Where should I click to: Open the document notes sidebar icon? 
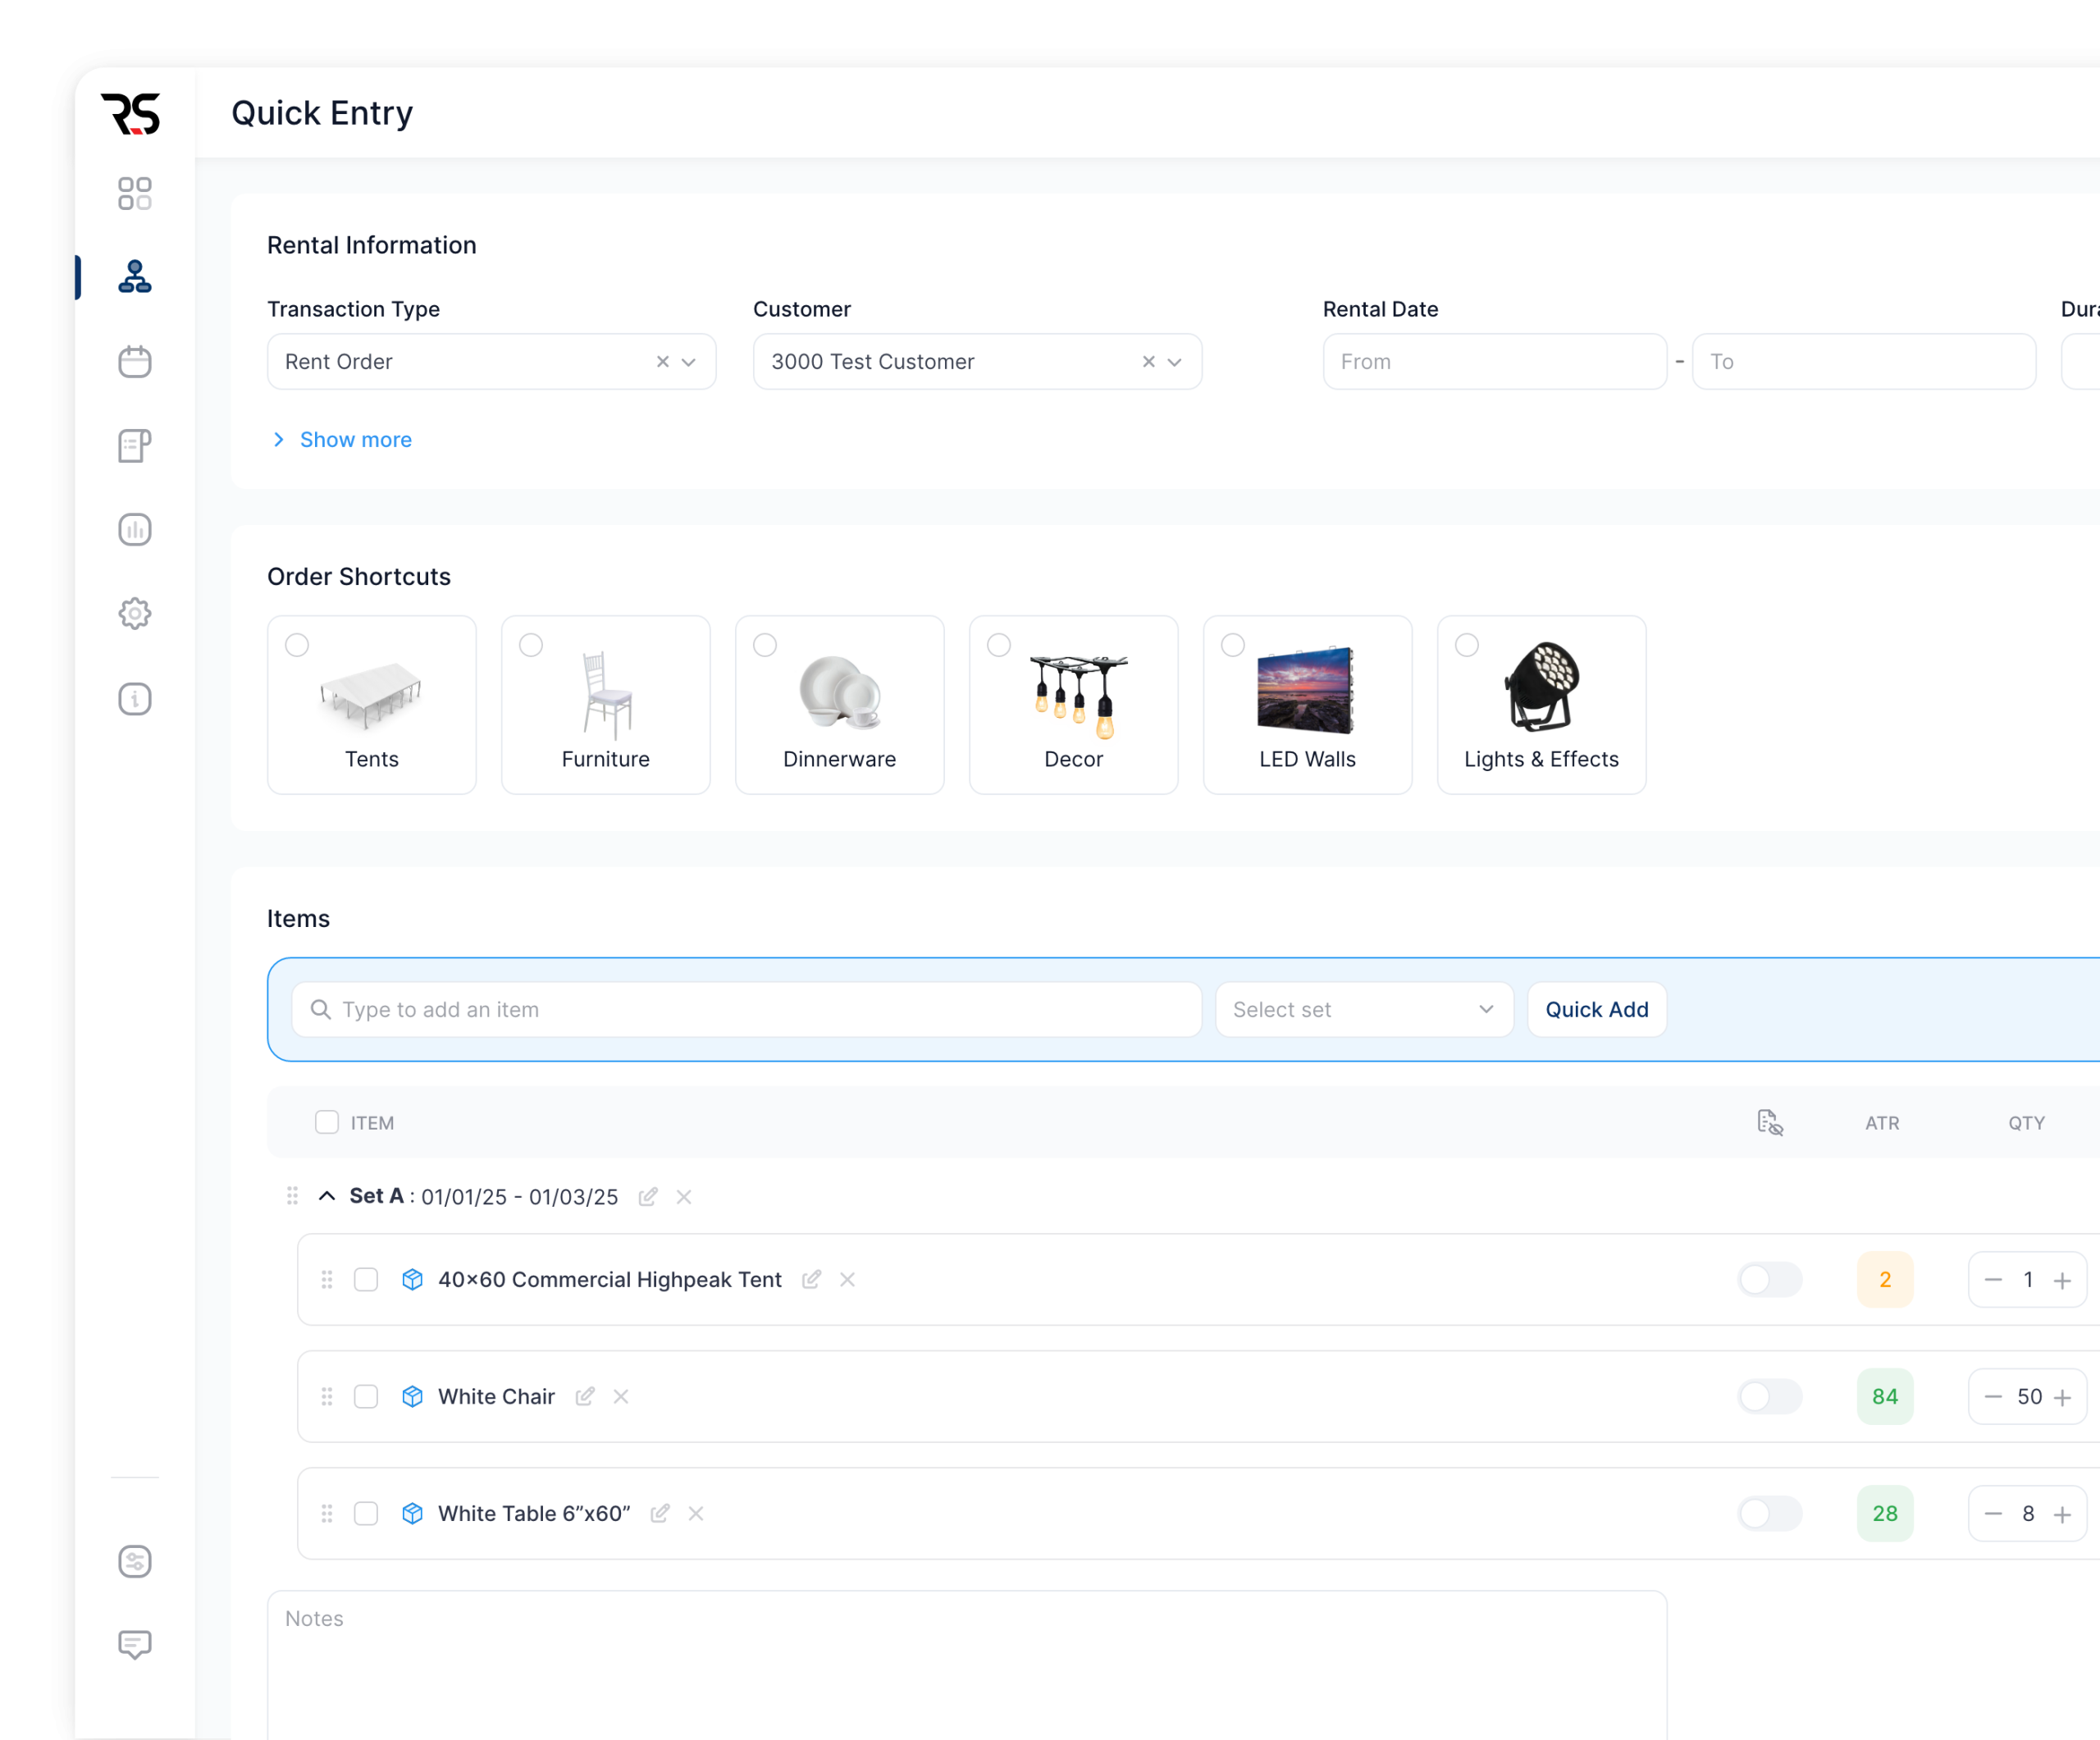134,445
